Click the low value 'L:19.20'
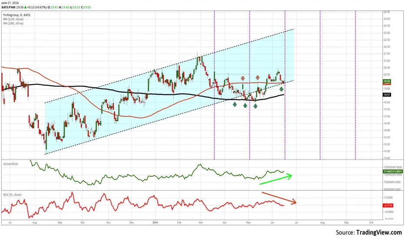Screen dimensions: 405x239 (x=75, y=7)
